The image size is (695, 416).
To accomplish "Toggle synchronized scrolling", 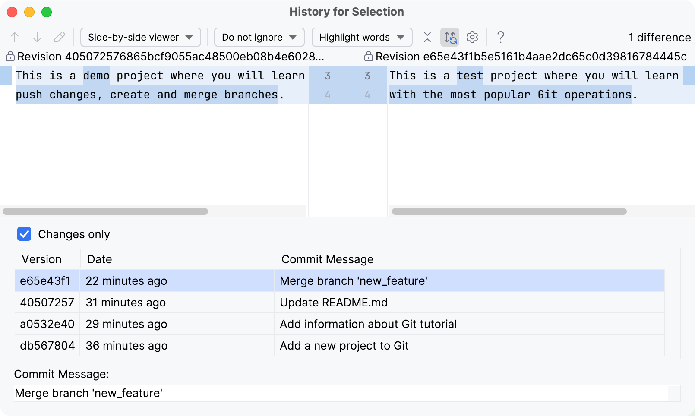I will [x=449, y=37].
